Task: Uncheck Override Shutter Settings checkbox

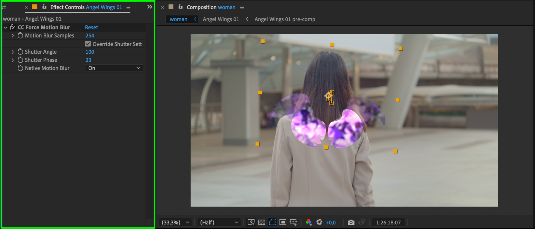Action: click(x=88, y=44)
